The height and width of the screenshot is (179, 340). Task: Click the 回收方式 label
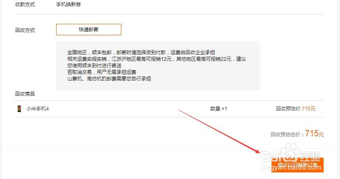click(x=25, y=30)
